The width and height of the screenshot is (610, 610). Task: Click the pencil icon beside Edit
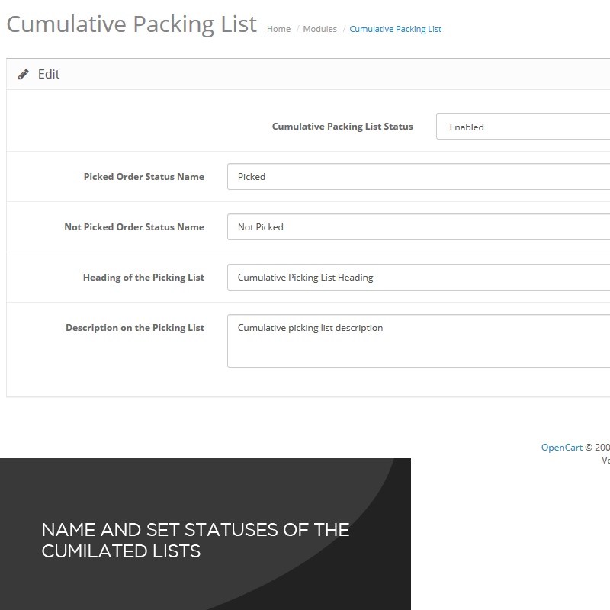[24, 75]
